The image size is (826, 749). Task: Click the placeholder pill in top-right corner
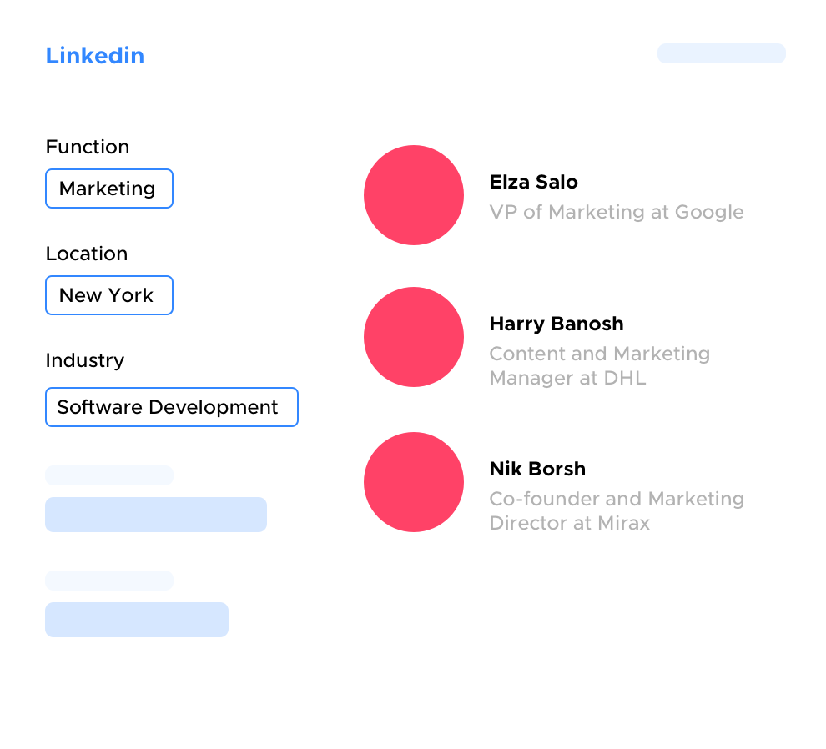(x=721, y=53)
